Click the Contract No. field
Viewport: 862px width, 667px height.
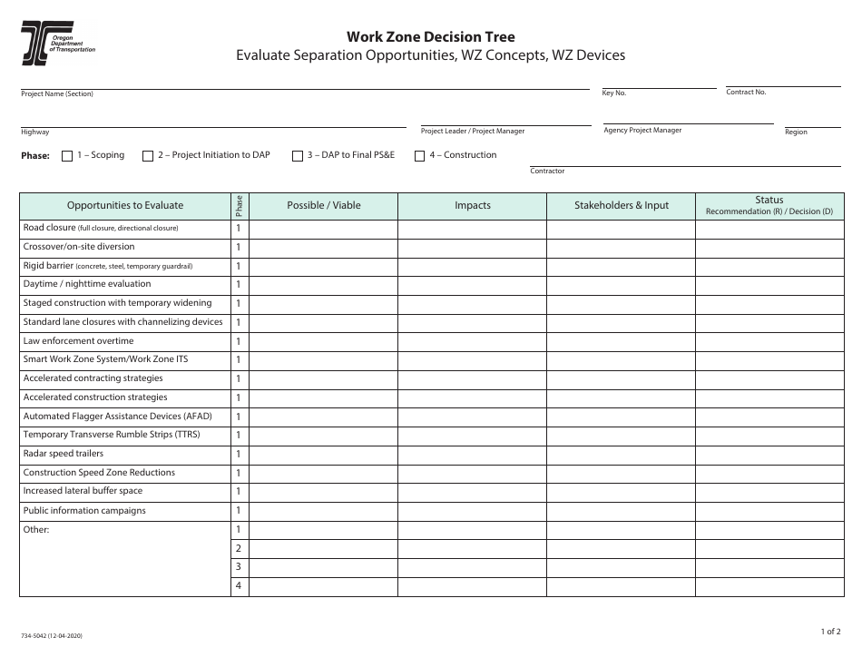click(782, 85)
